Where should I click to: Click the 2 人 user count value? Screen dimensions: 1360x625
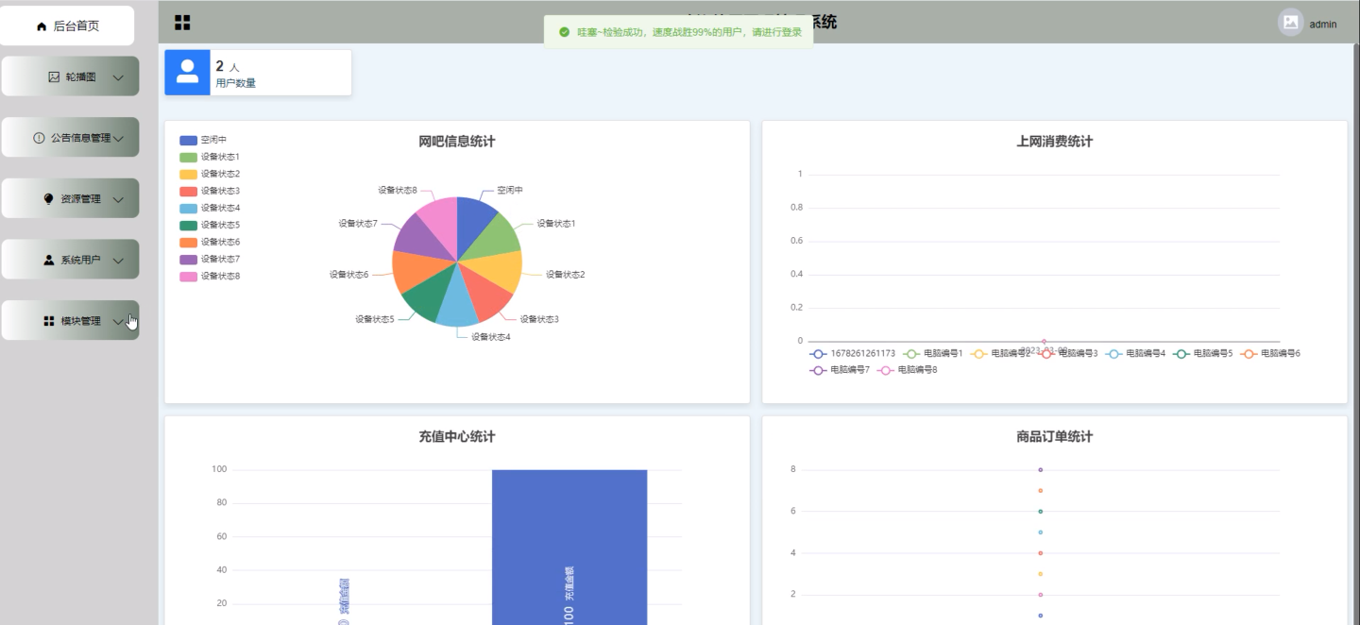click(228, 66)
